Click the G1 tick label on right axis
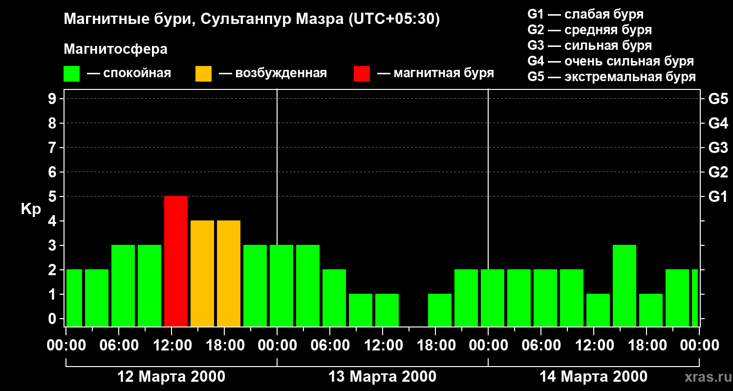The height and width of the screenshot is (391, 733). pos(718,196)
